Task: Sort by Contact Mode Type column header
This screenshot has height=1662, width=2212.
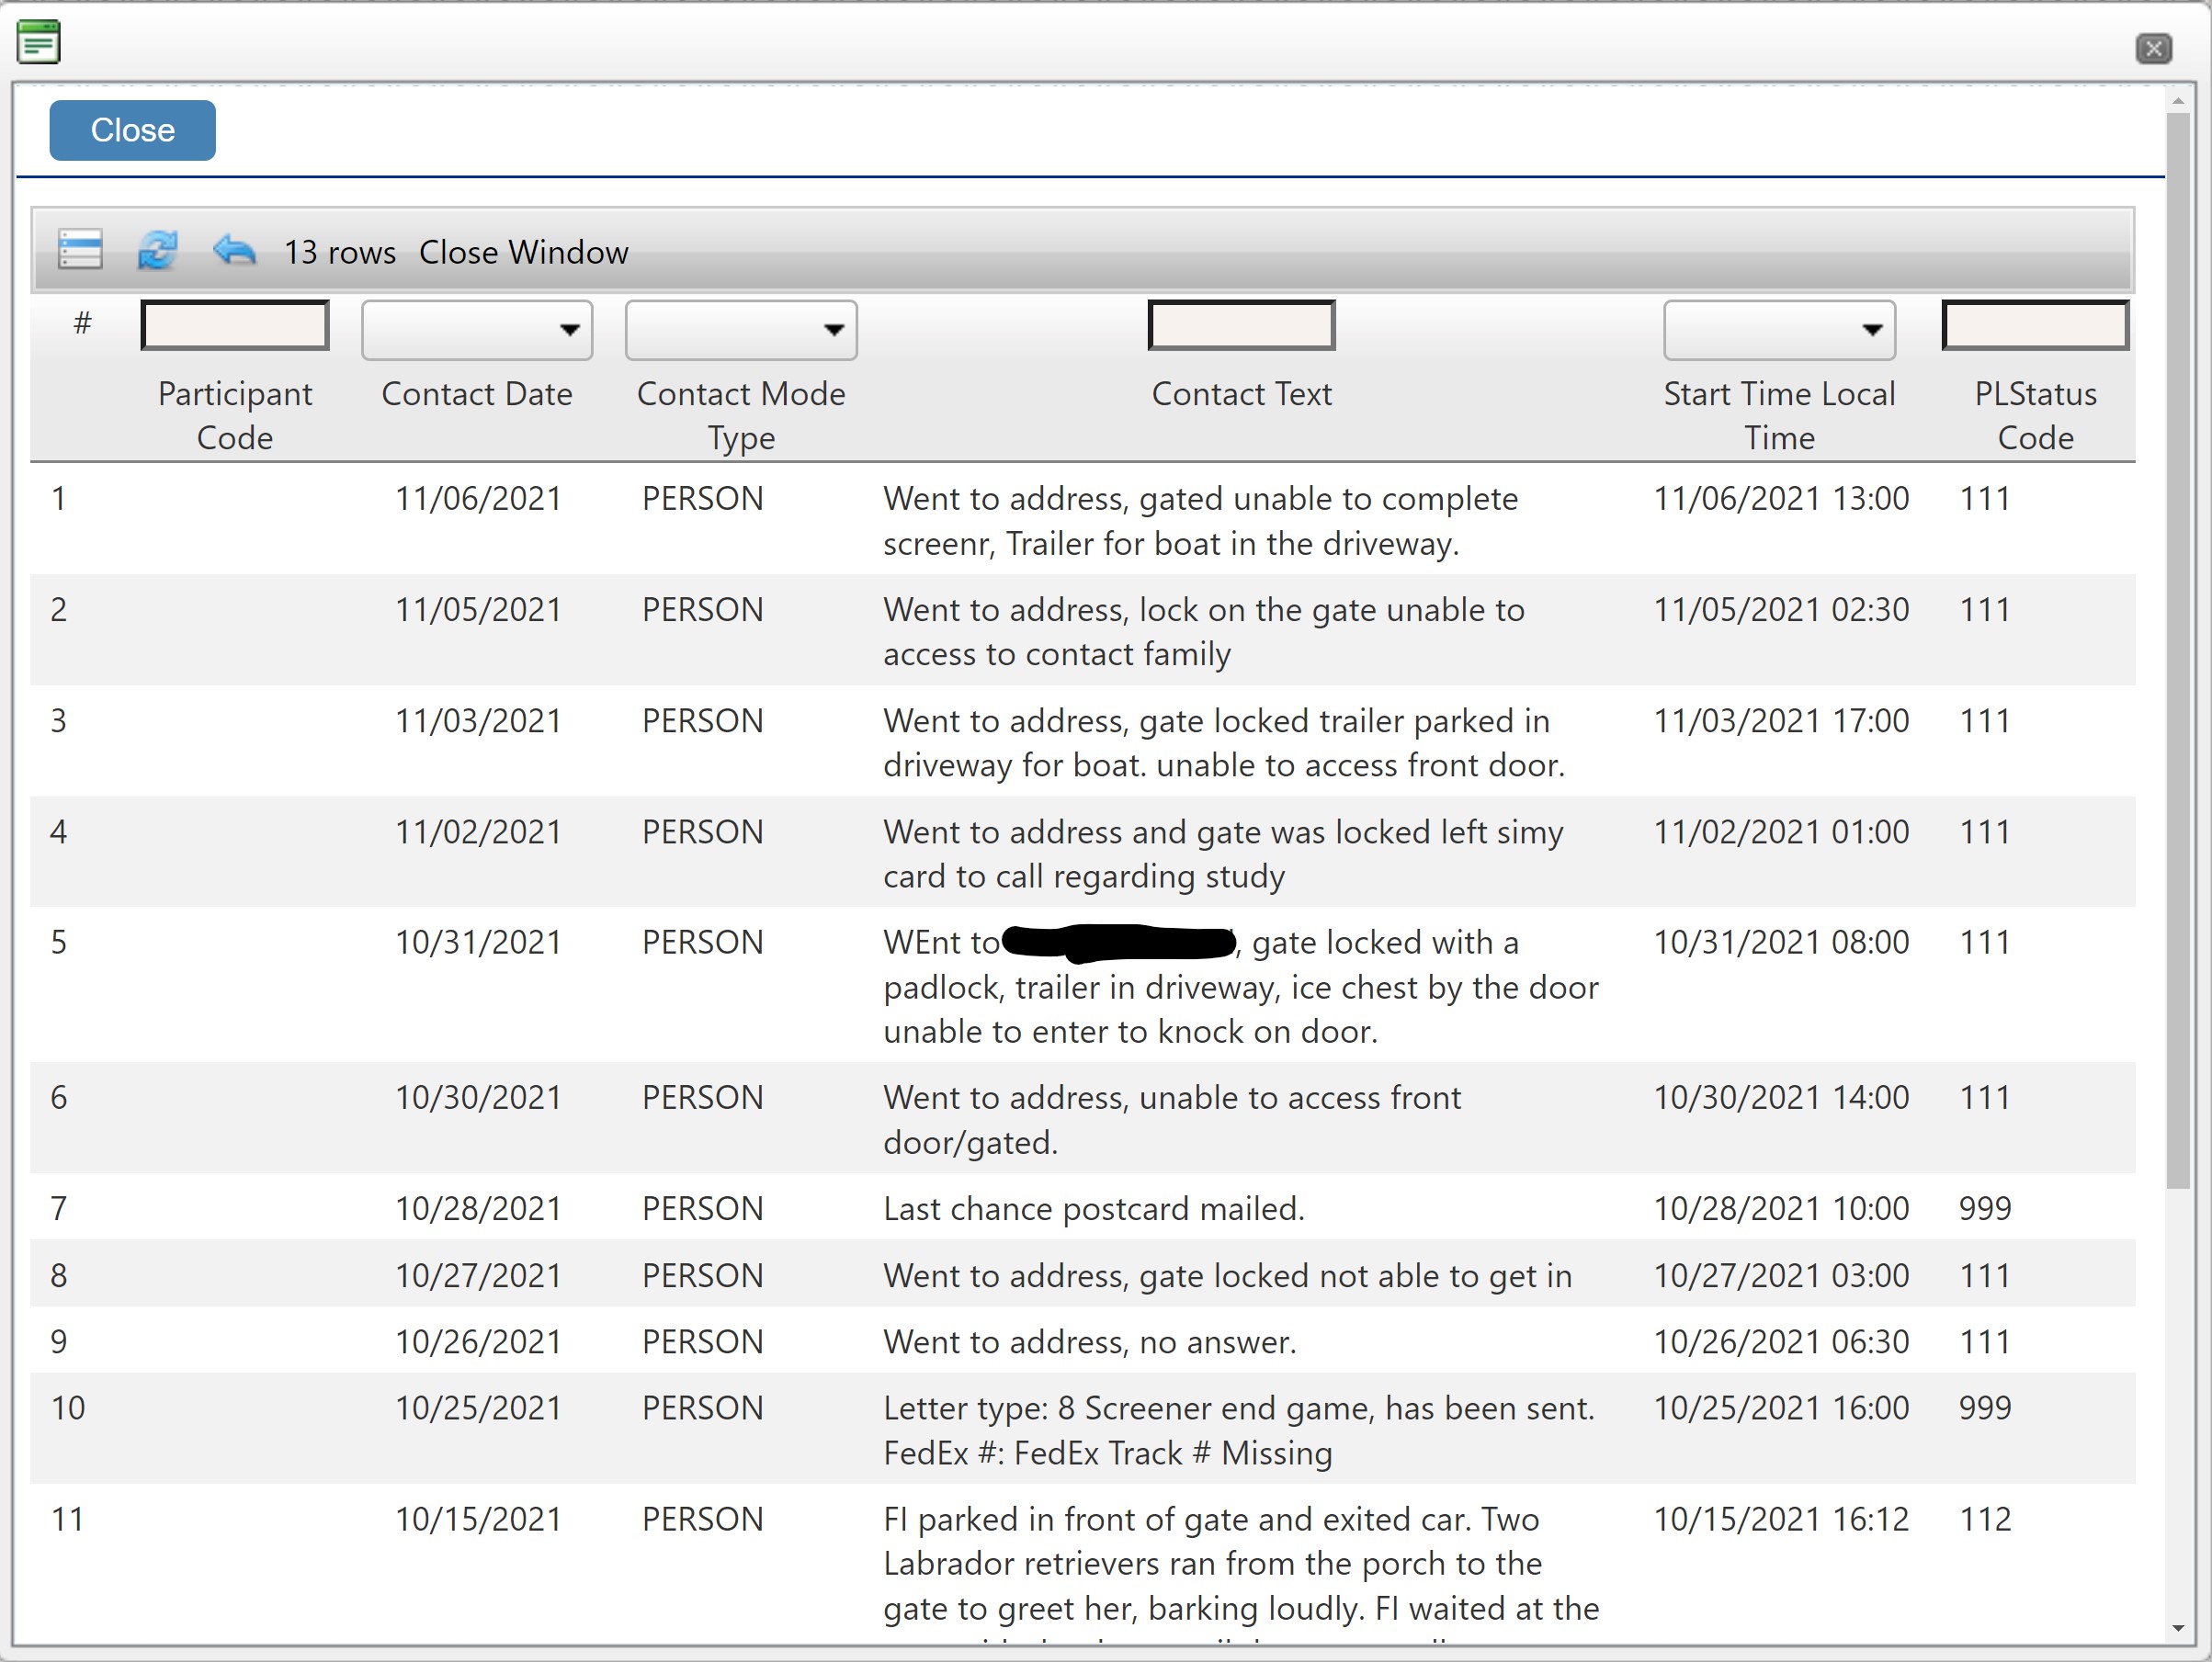Action: pos(741,416)
